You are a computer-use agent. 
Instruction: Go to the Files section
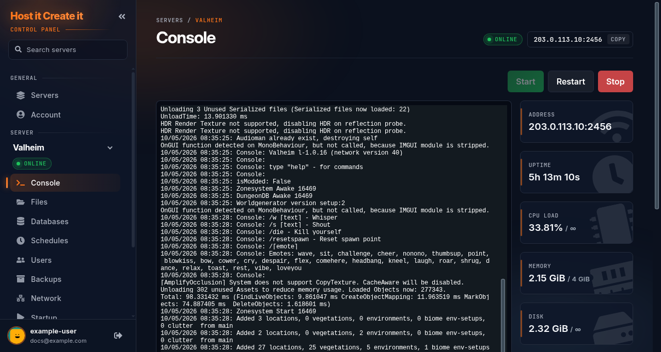point(65,202)
